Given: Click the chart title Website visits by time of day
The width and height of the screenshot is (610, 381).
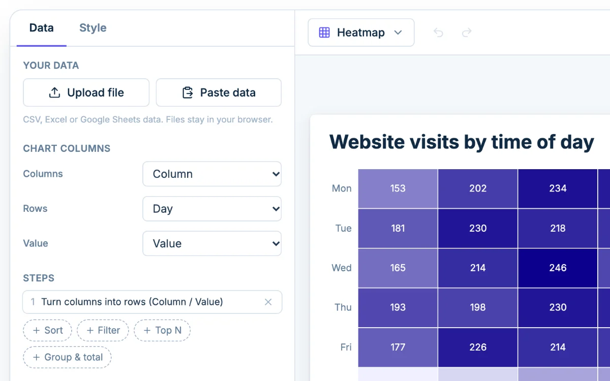Looking at the screenshot, I should pos(462,142).
